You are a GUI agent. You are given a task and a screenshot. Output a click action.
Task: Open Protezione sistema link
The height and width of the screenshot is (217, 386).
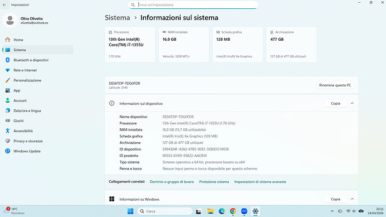click(214, 182)
